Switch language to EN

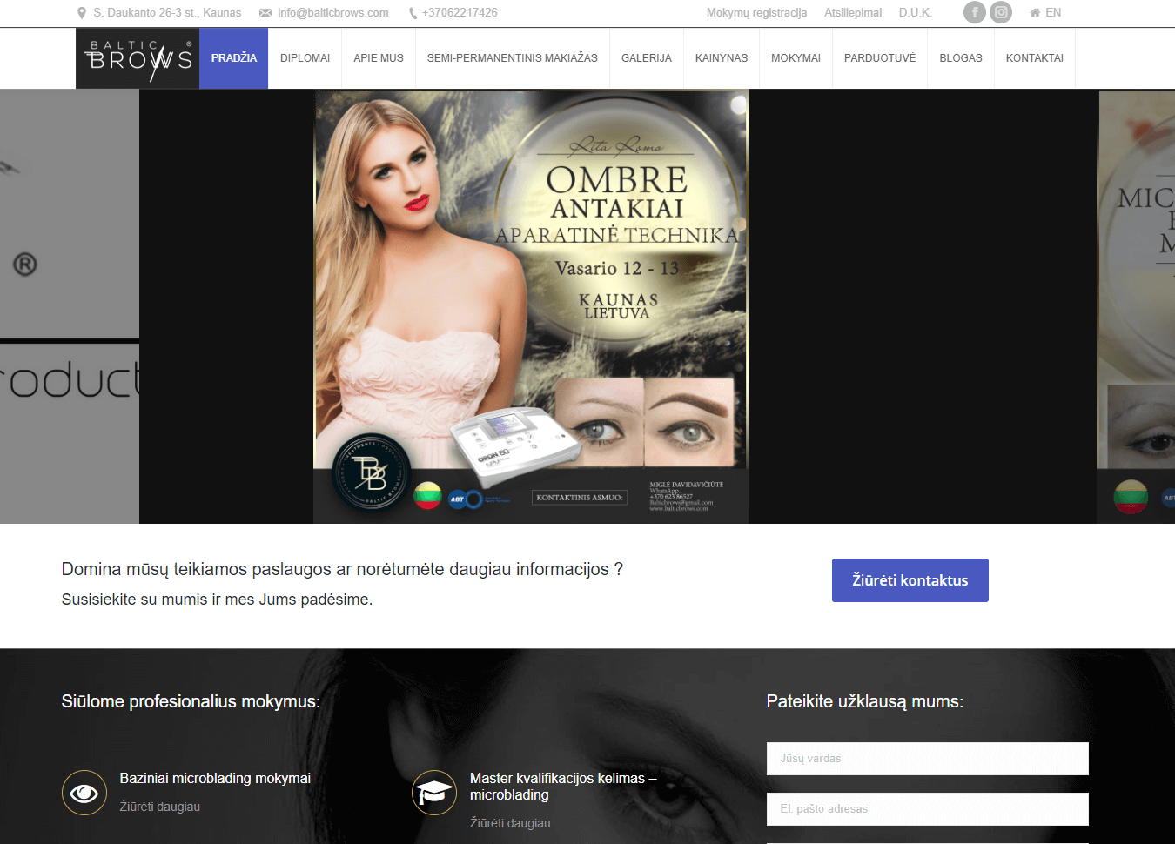1053,13
